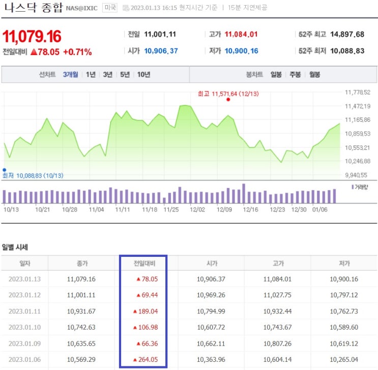Screen dimensions: 378x370
Task: Click low price 10,797.12 cell
Action: (x=344, y=295)
